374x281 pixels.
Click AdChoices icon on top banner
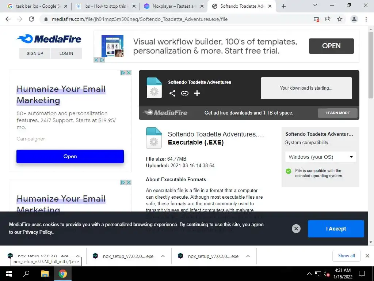102,60
